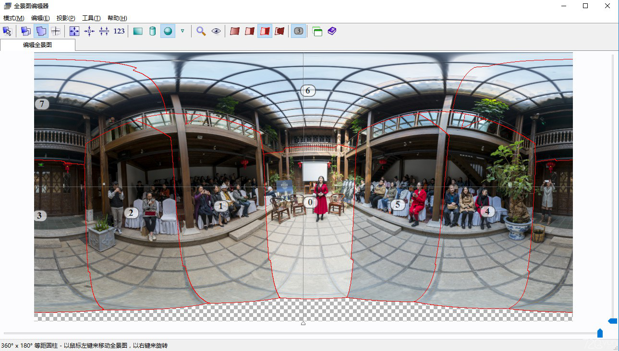Maximize the panorama editor window

(x=585, y=6)
